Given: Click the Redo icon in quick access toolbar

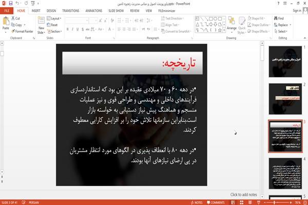Looking at the screenshot, I should pos(26,3).
